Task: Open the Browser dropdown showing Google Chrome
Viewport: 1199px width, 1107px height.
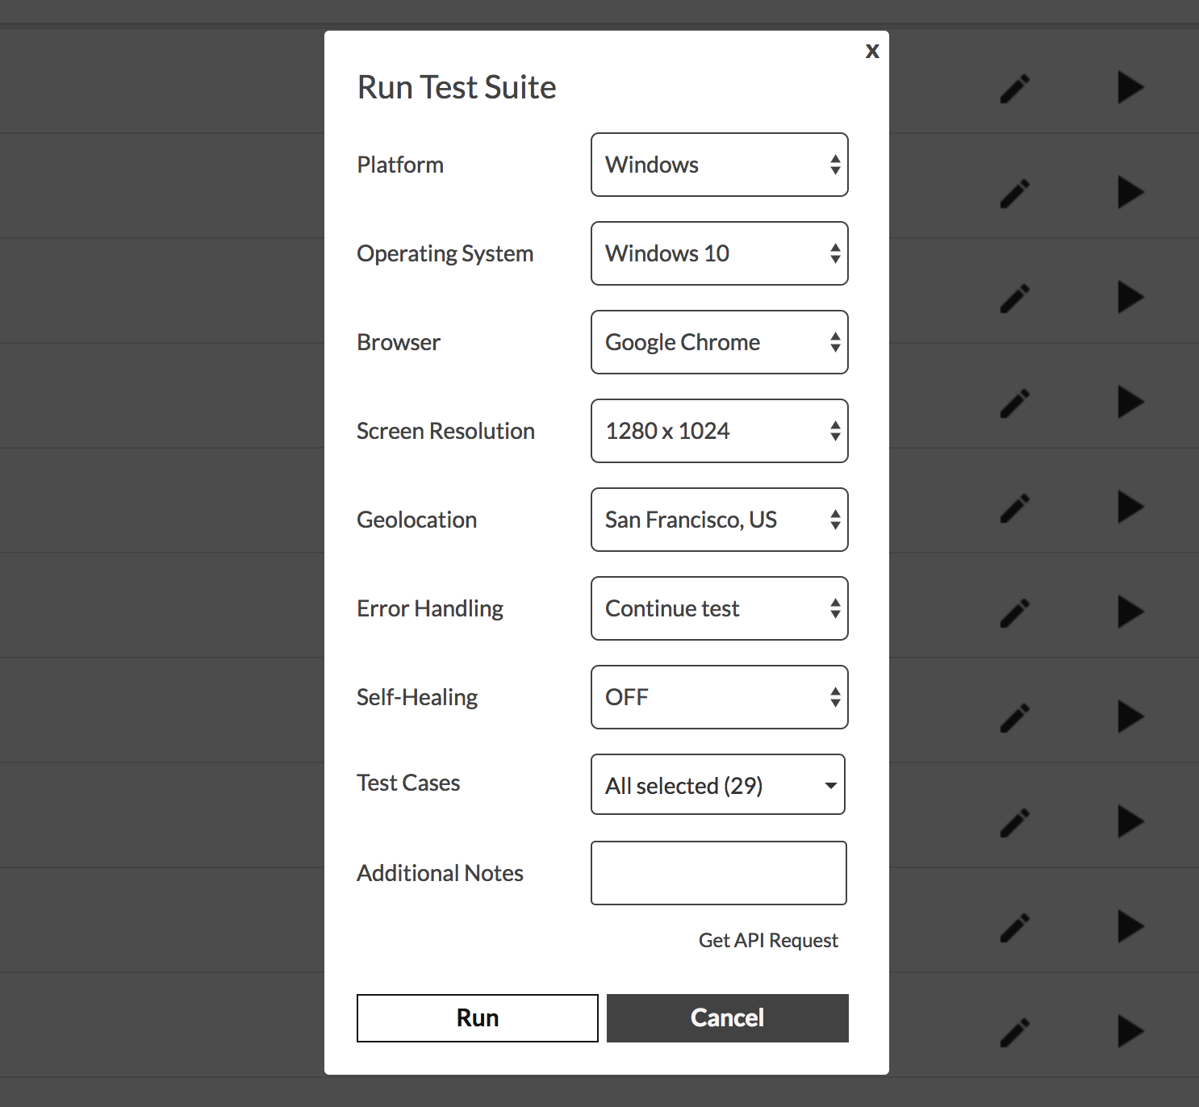Action: click(x=719, y=342)
